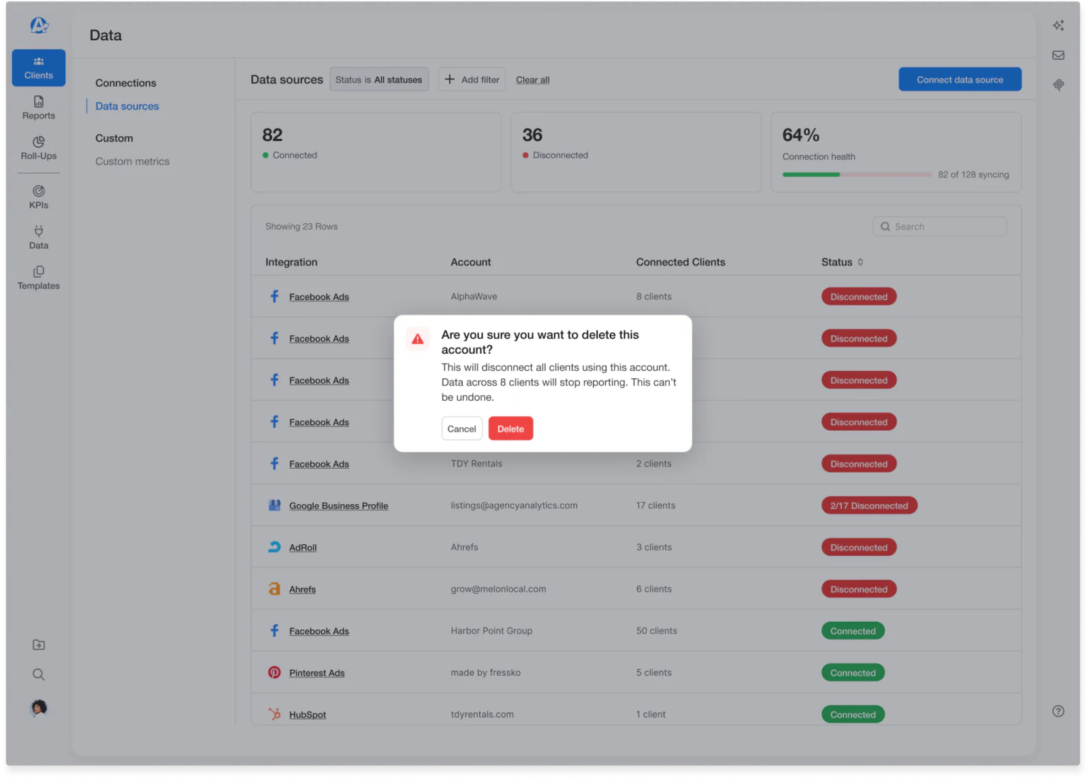Click the 2/17 Disconnected status badge

pyautogui.click(x=869, y=505)
